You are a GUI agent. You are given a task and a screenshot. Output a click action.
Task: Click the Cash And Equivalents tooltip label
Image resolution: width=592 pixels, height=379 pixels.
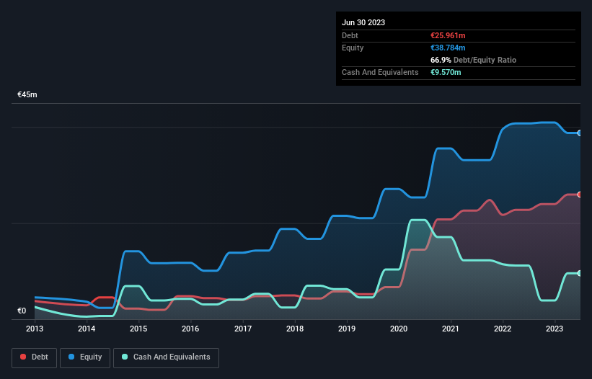pos(380,72)
